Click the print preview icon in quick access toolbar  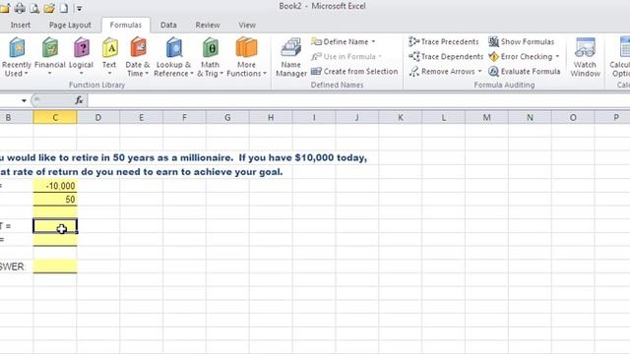34,8
